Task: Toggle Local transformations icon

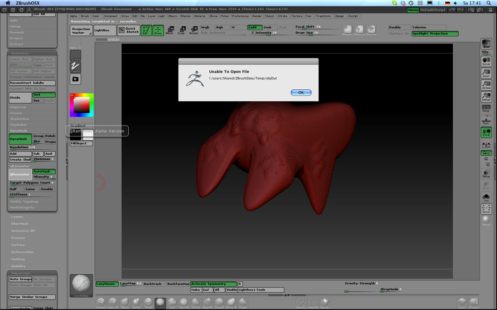Action: tap(486, 132)
